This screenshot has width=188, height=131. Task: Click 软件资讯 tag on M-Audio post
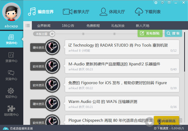38,66
